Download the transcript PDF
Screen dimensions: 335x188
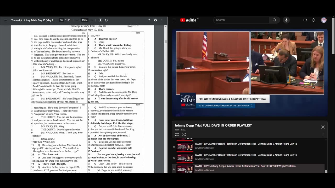[149, 20]
